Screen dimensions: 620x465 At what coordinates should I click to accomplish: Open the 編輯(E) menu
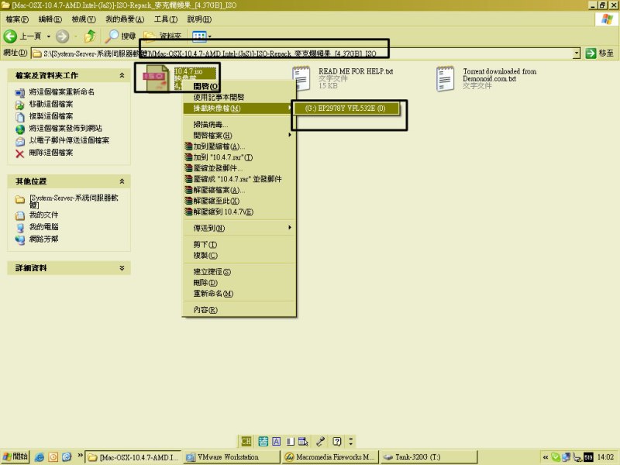50,19
